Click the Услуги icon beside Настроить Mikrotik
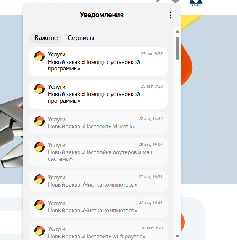 (39, 121)
